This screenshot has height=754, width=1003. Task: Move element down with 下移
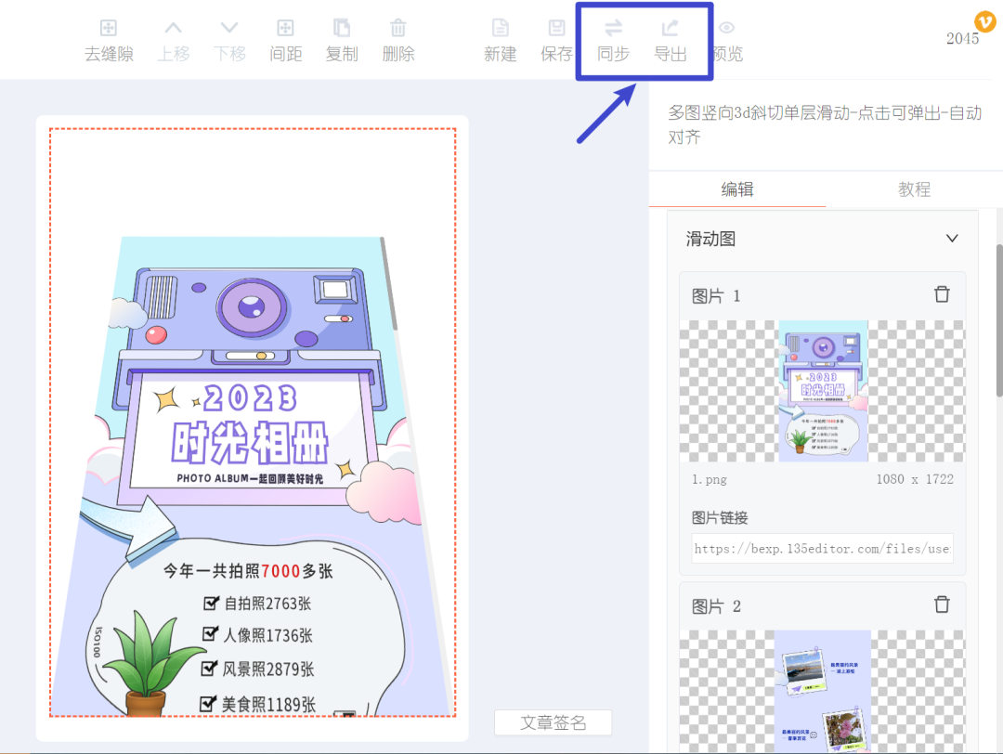229,41
